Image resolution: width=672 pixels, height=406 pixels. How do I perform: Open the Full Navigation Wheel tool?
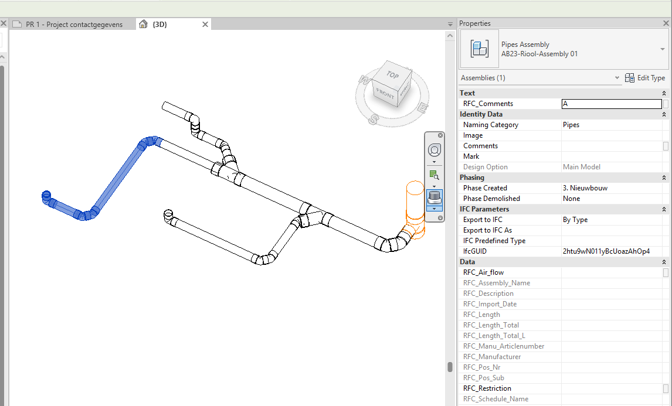434,149
